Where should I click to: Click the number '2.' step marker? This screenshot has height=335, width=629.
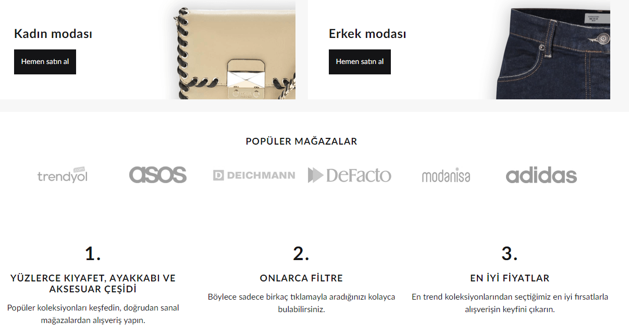301,253
